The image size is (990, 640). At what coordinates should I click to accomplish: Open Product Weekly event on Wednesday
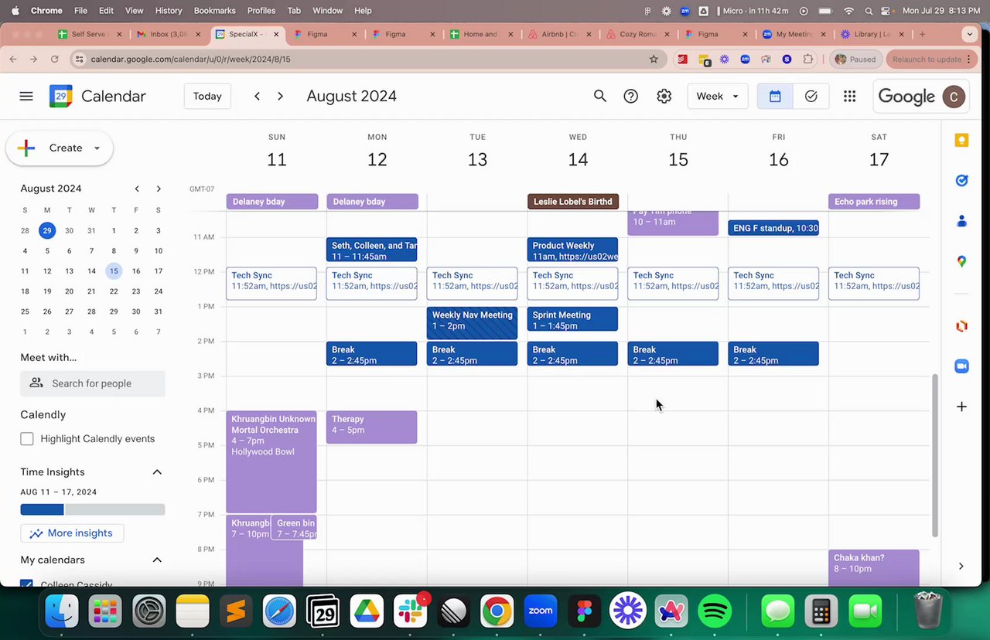coord(572,250)
